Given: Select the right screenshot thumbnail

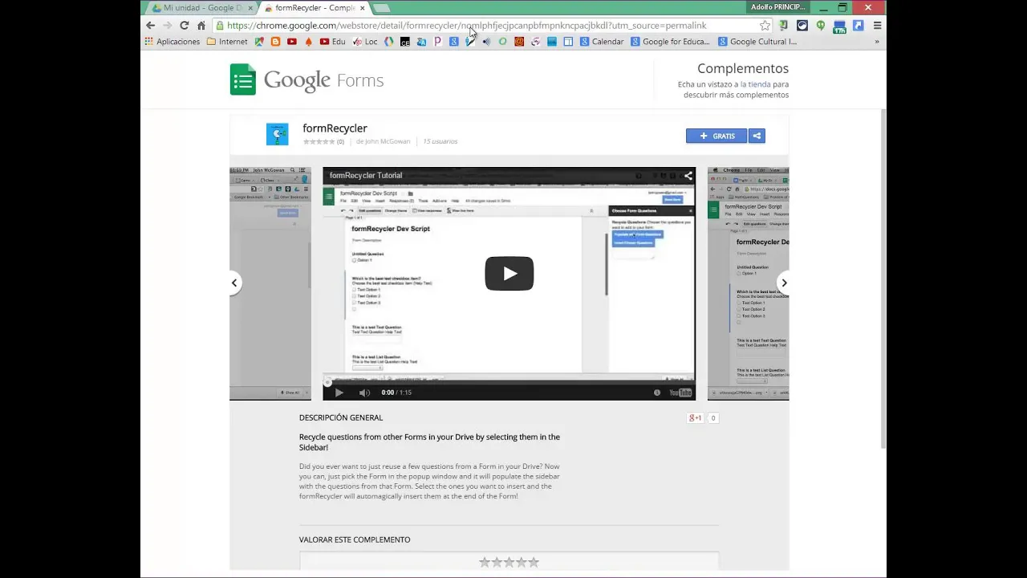Looking at the screenshot, I should coord(748,283).
